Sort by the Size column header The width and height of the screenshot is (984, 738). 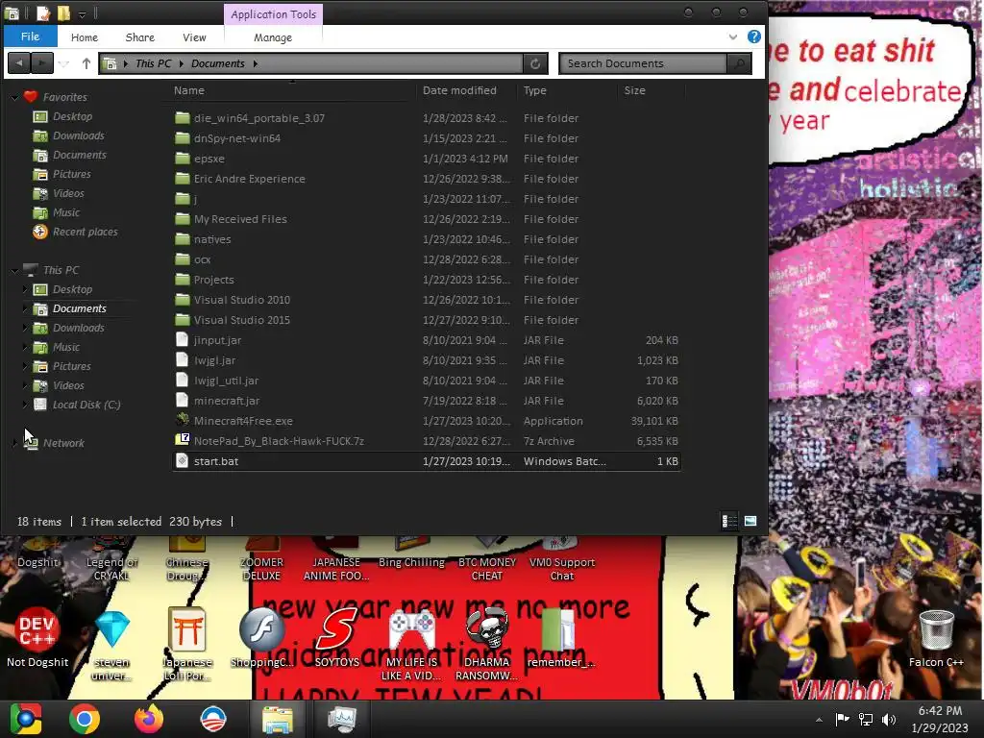(x=634, y=90)
